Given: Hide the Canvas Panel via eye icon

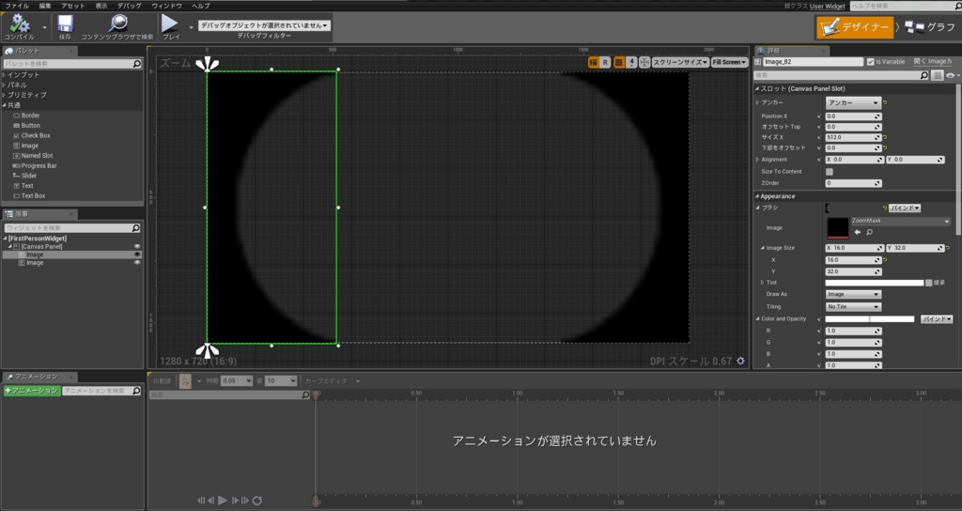Looking at the screenshot, I should pyautogui.click(x=137, y=247).
